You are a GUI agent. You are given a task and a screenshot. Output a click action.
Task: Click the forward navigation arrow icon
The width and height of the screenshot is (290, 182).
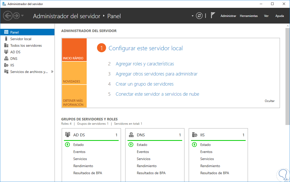pyautogui.click(x=16, y=16)
